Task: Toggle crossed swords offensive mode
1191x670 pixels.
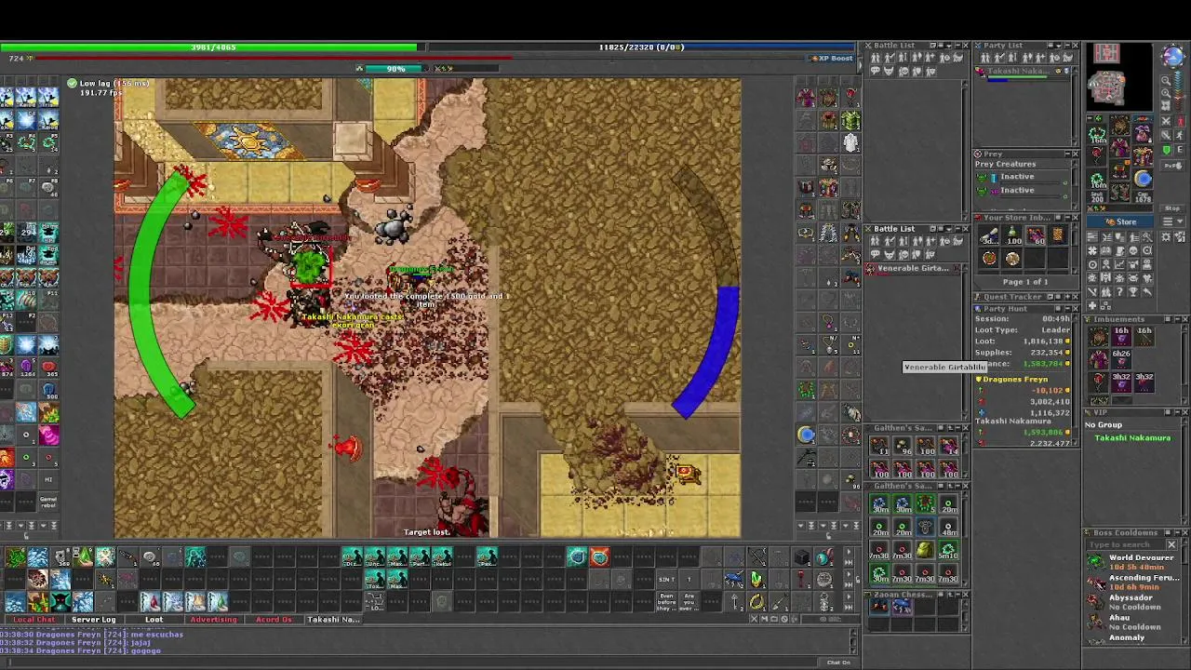Action: 1166,120
